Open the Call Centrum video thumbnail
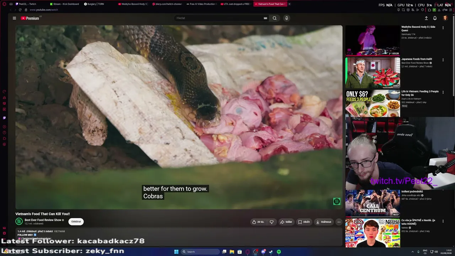The height and width of the screenshot is (256, 455). [373, 203]
